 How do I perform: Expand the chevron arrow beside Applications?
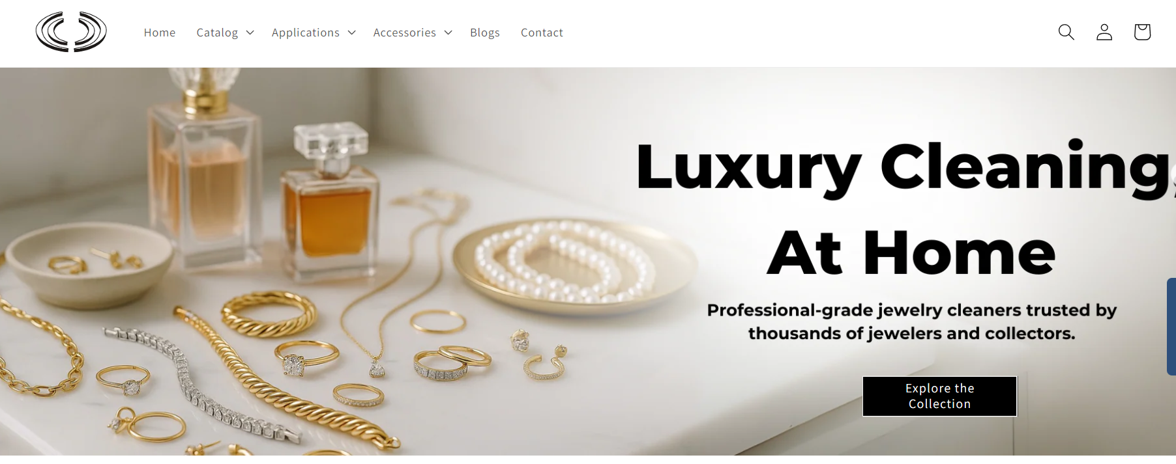[x=351, y=33]
